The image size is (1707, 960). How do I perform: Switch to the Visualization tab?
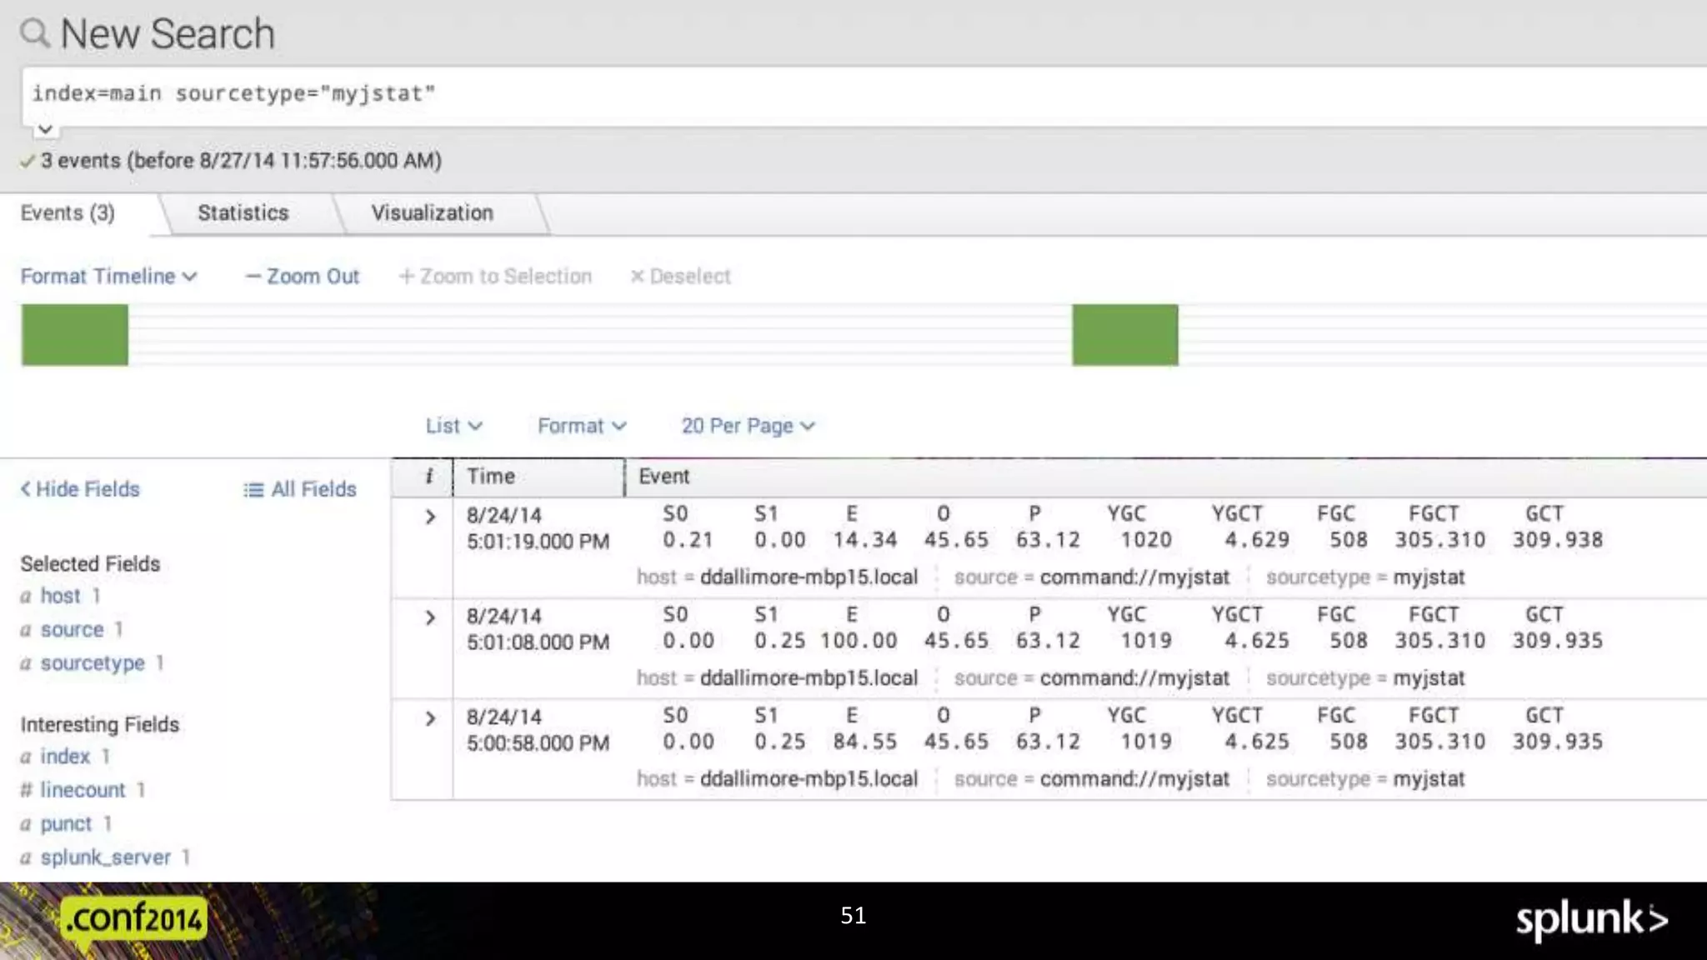(x=432, y=213)
